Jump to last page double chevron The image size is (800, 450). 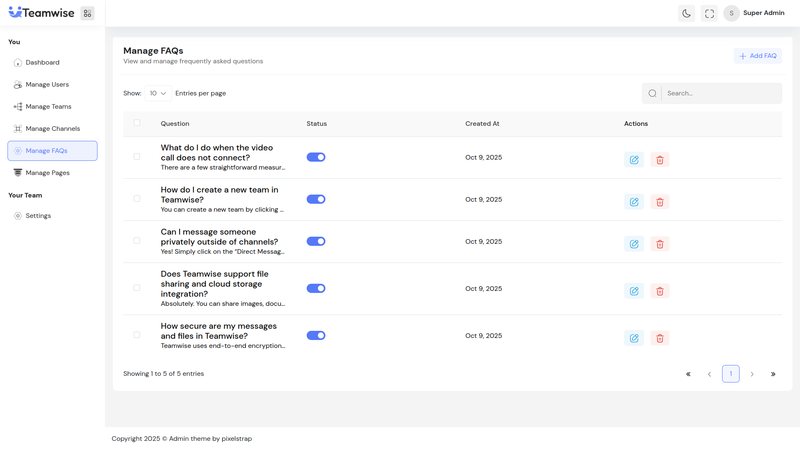coord(773,374)
